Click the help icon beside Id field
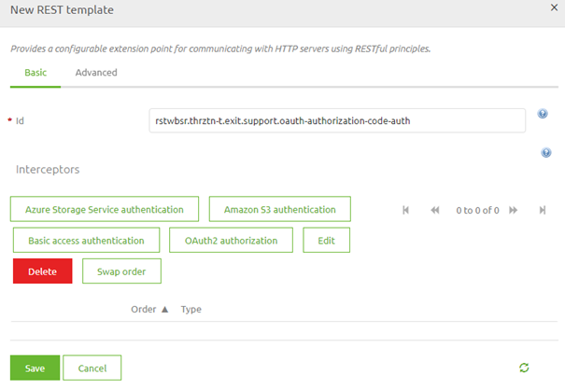Viewport: 565px width, 389px height. pyautogui.click(x=543, y=114)
